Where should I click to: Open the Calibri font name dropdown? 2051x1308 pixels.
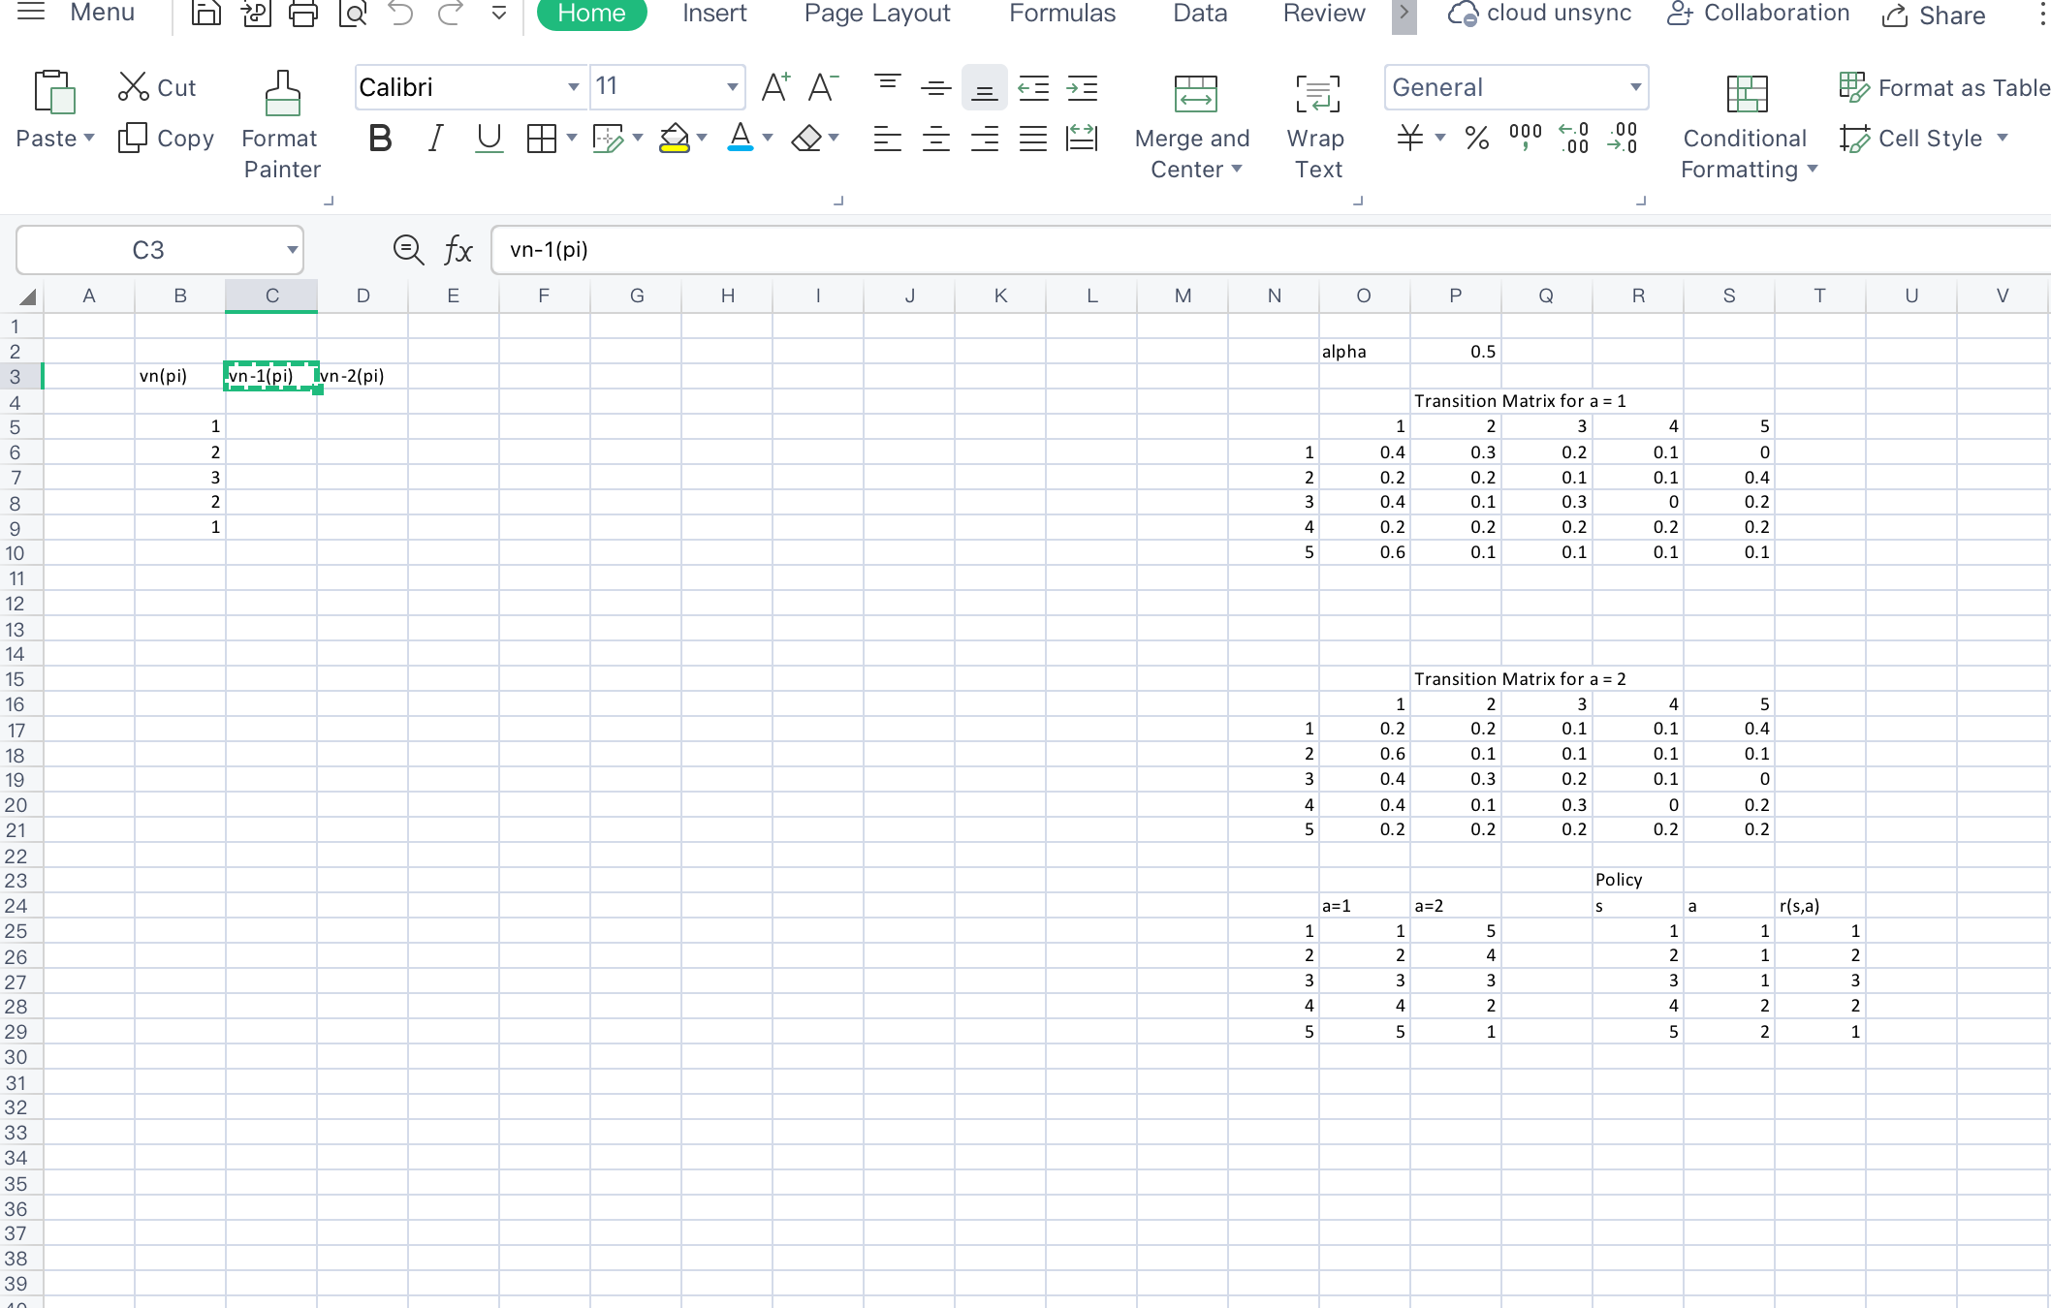click(x=573, y=87)
